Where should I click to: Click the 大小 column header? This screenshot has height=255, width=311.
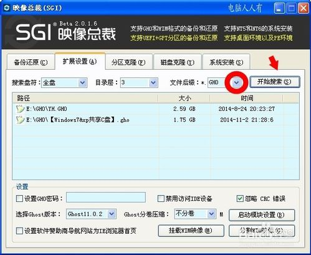(184, 98)
